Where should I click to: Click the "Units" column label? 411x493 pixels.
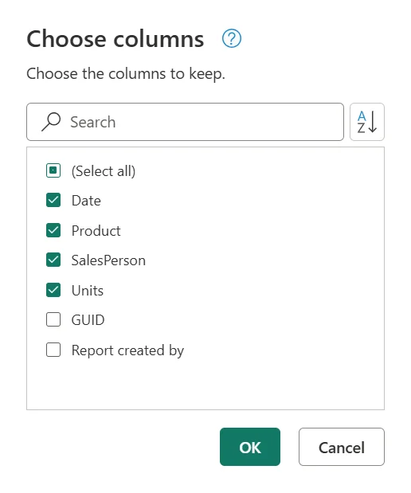click(x=88, y=291)
